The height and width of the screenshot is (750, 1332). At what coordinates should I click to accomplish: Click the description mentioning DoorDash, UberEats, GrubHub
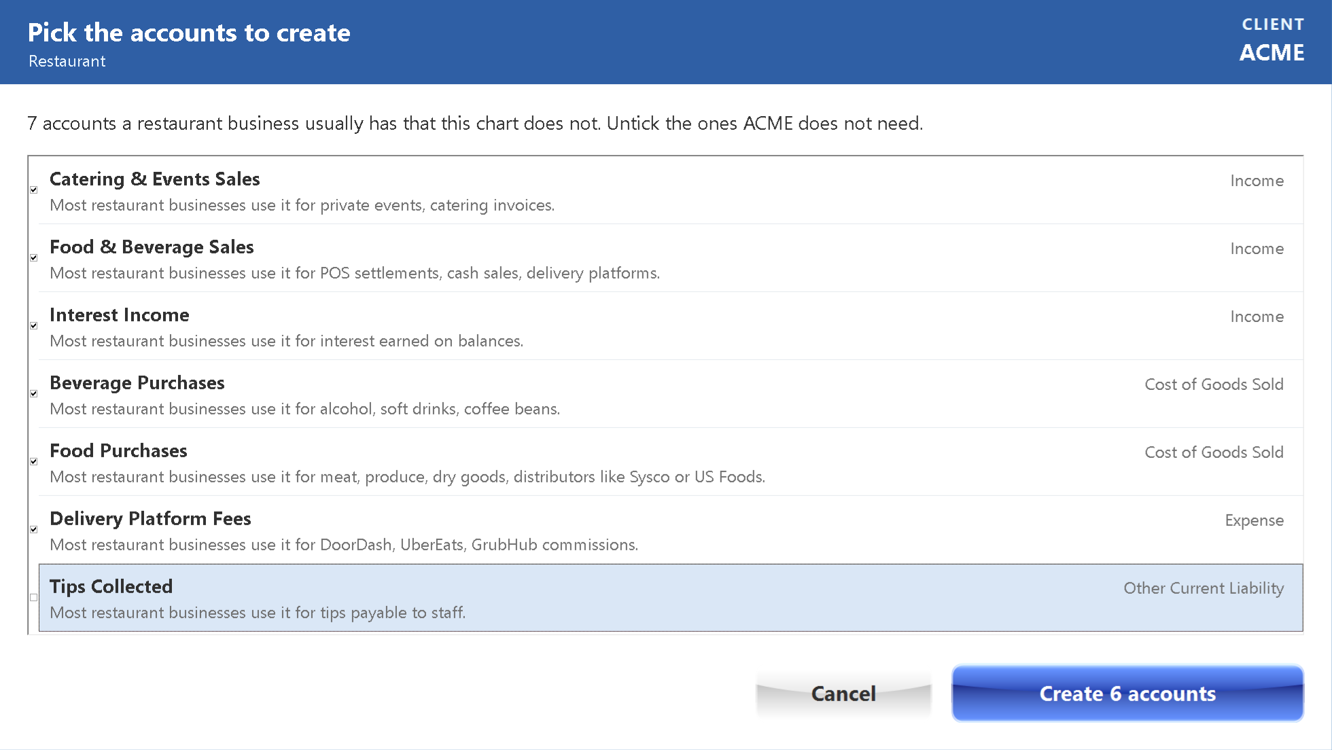(344, 545)
